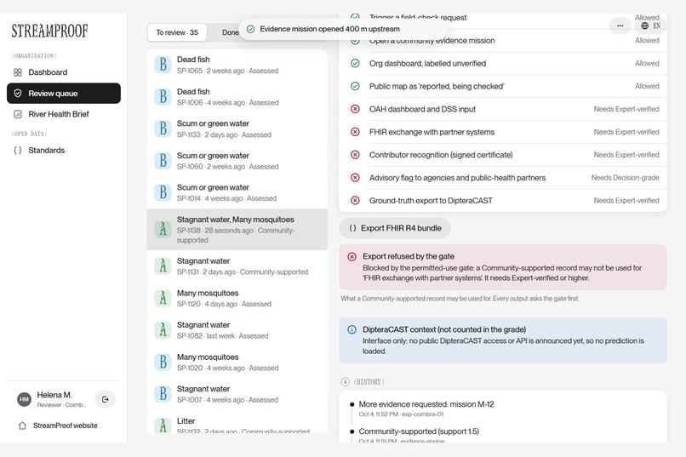
Task: Click red X on Contributor recognition row
Action: click(355, 155)
